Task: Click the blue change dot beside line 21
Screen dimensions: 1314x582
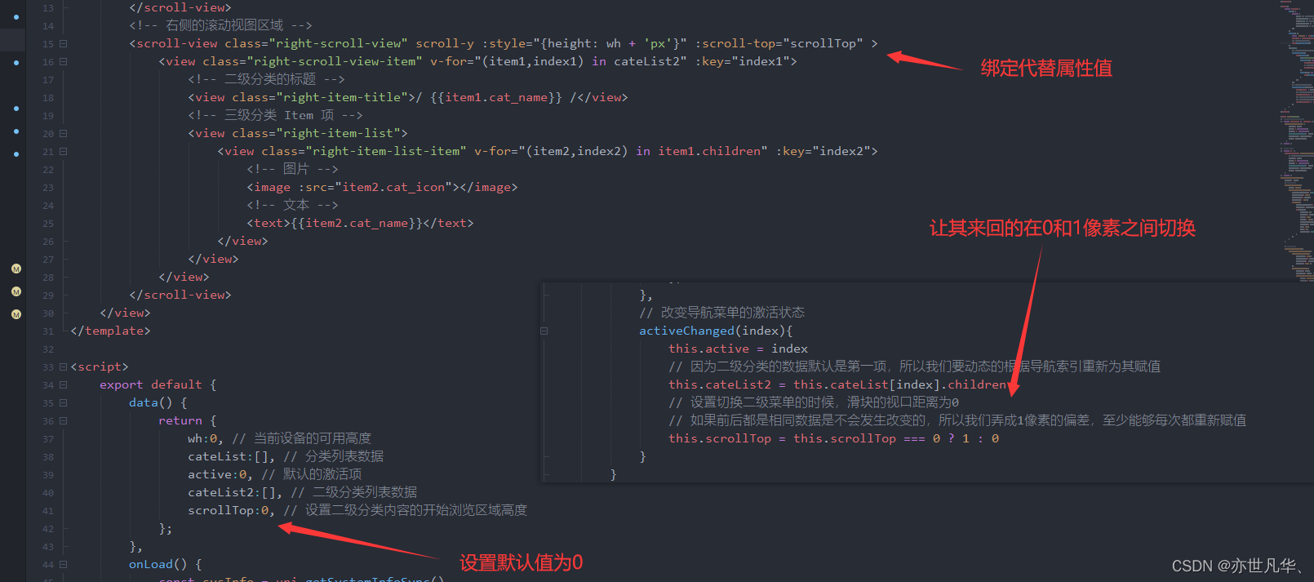Action: click(x=16, y=153)
